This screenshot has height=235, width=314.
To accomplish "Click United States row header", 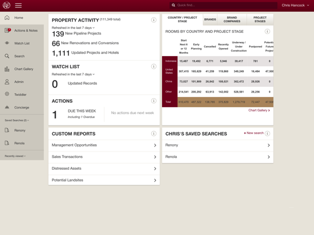I will pyautogui.click(x=170, y=72).
